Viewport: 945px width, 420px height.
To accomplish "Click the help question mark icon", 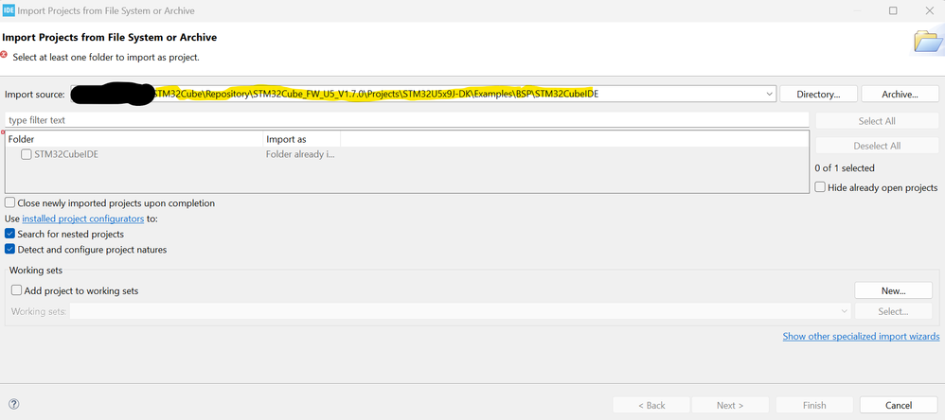I will click(14, 404).
